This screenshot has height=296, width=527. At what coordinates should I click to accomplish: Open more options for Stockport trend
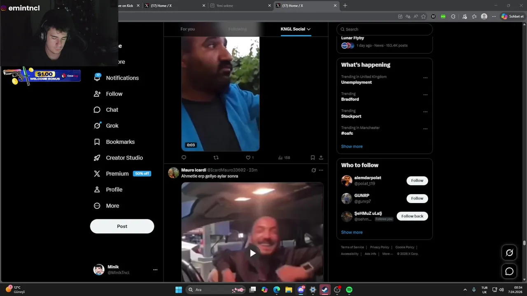pos(425,111)
